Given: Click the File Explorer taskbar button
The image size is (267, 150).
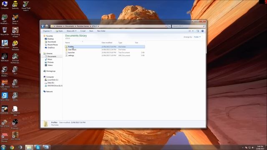Looking at the screenshot, I should click(29, 147).
